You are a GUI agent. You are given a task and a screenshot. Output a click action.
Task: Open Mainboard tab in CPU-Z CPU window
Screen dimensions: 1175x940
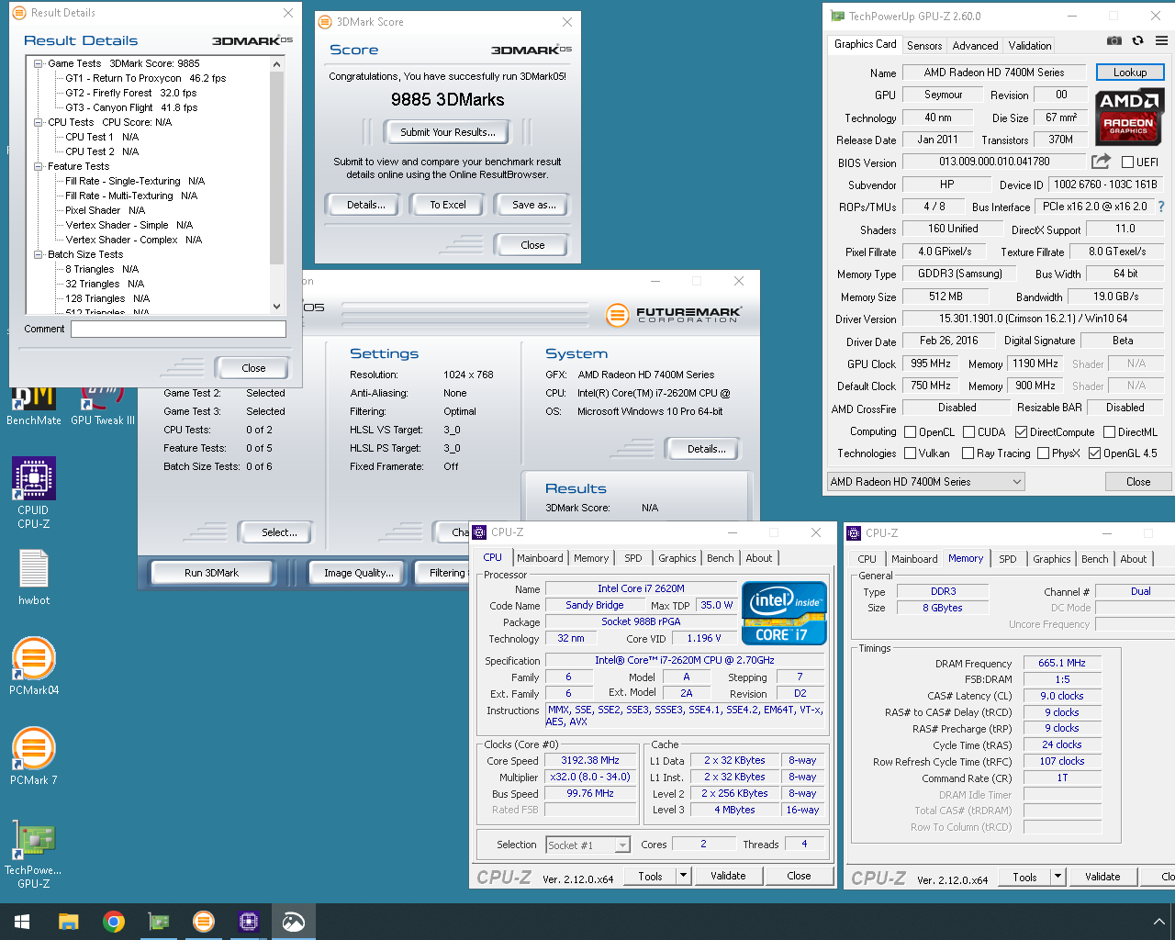pyautogui.click(x=540, y=558)
